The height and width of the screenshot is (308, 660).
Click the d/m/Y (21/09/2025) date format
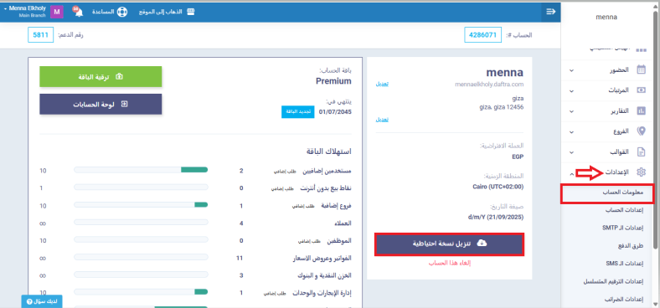click(x=496, y=217)
